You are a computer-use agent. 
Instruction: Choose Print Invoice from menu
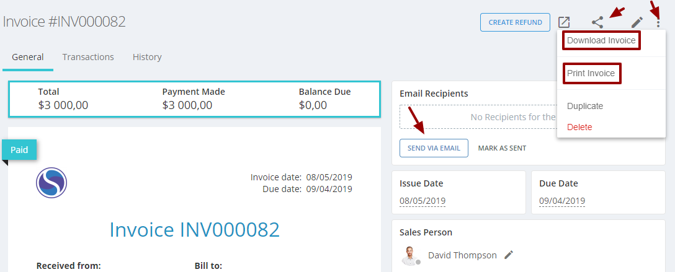point(591,73)
